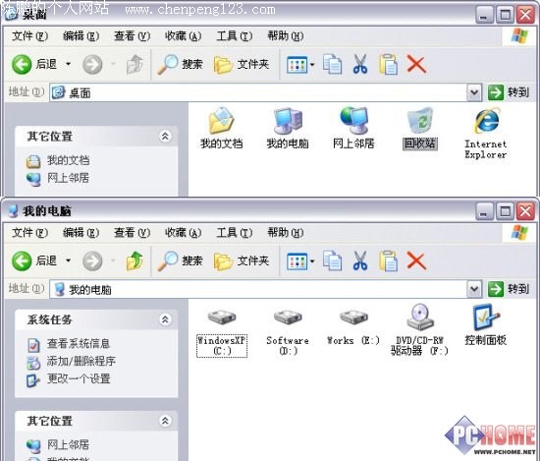Click Forward arrow in My Computer window

92,261
